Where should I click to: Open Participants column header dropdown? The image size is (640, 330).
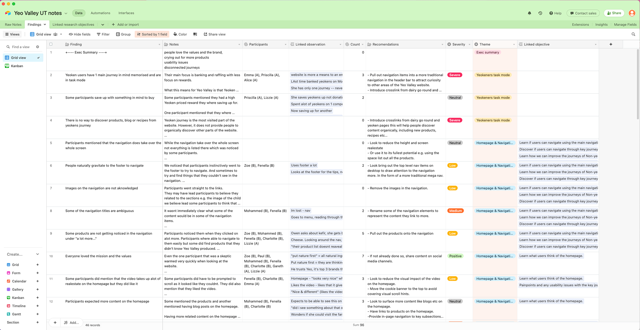pos(285,44)
